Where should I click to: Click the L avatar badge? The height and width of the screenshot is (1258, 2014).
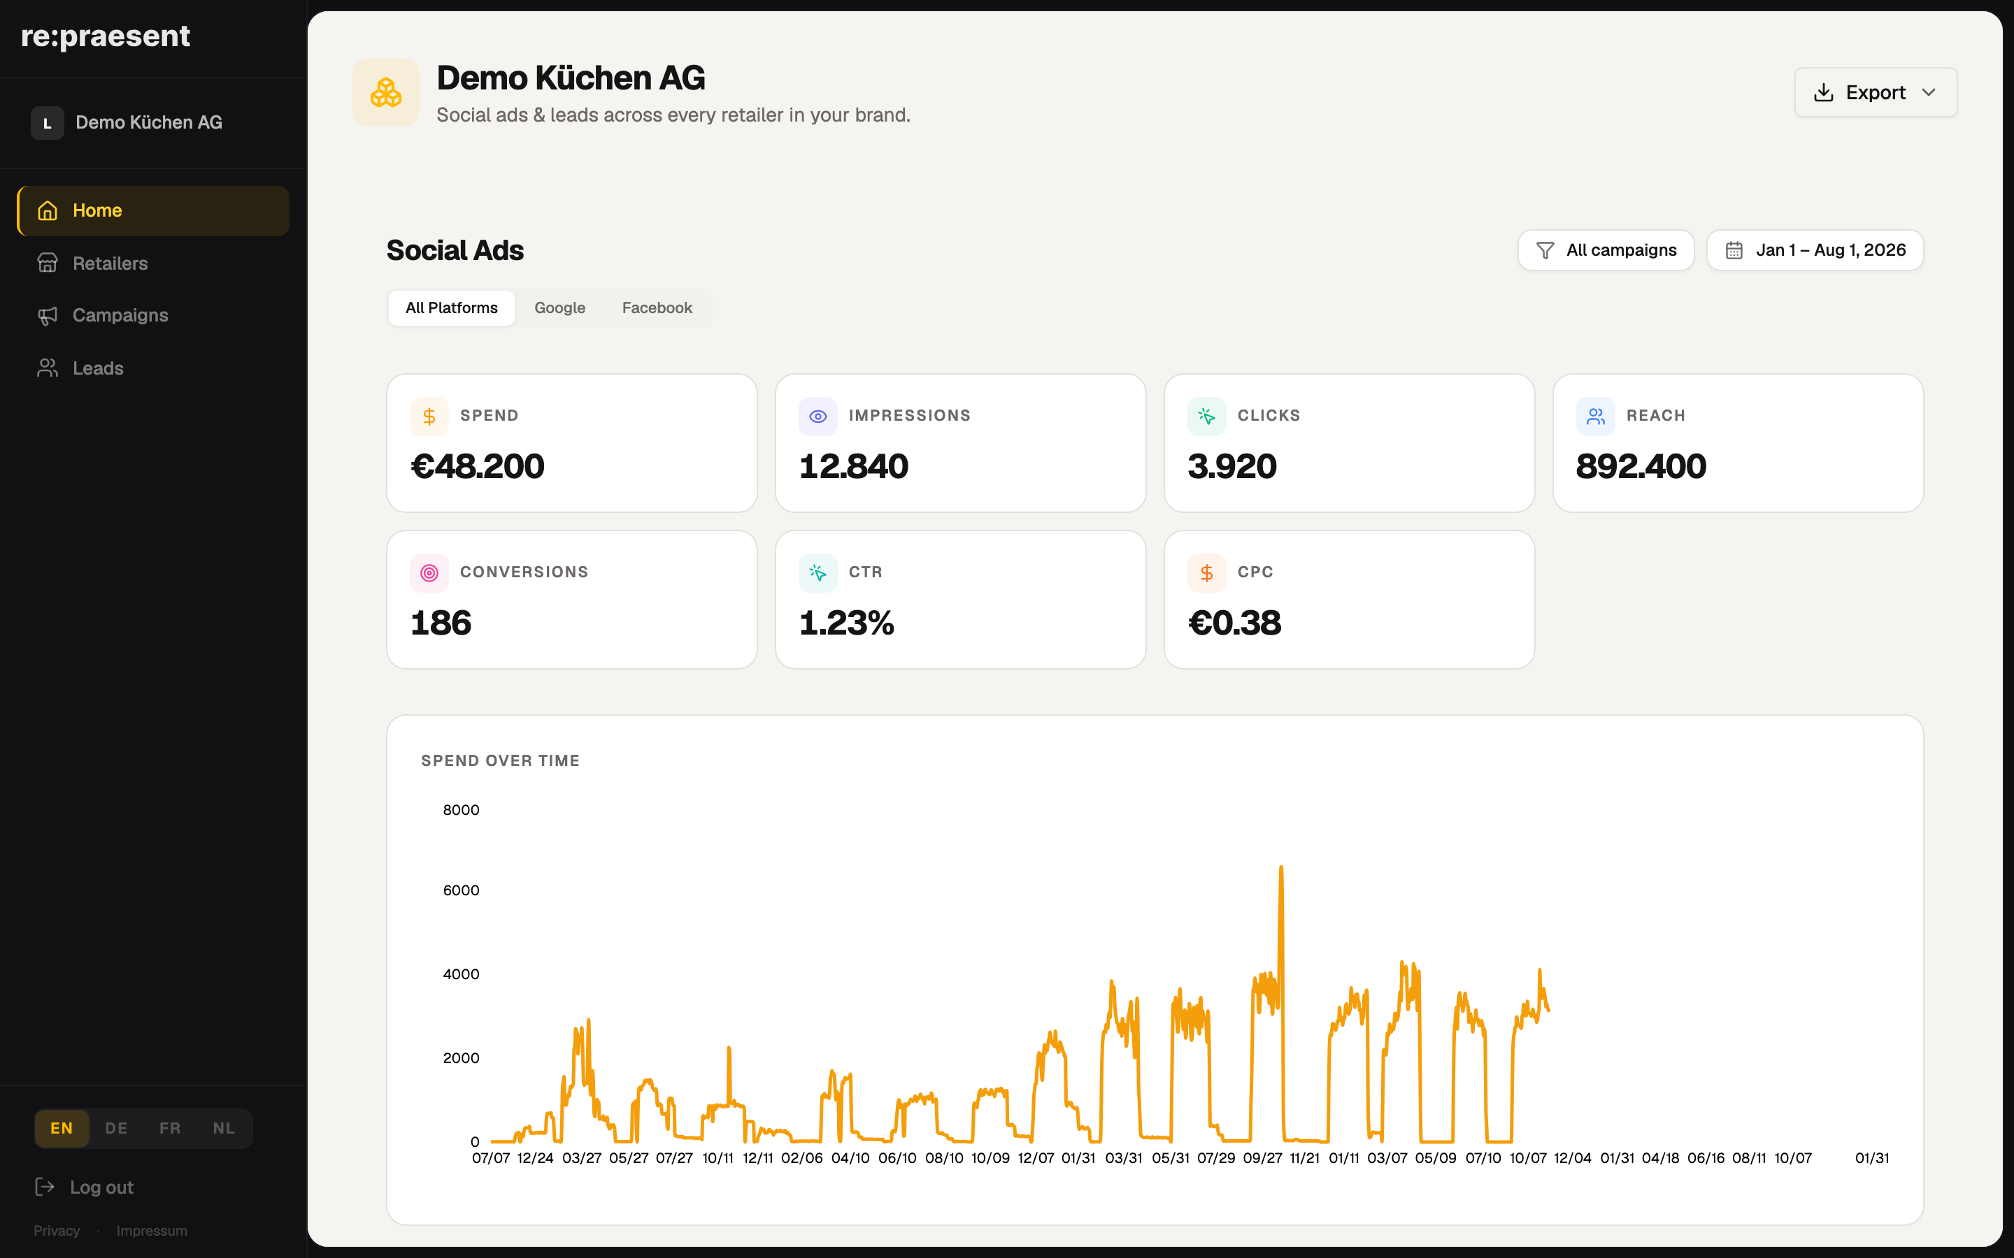[x=48, y=123]
